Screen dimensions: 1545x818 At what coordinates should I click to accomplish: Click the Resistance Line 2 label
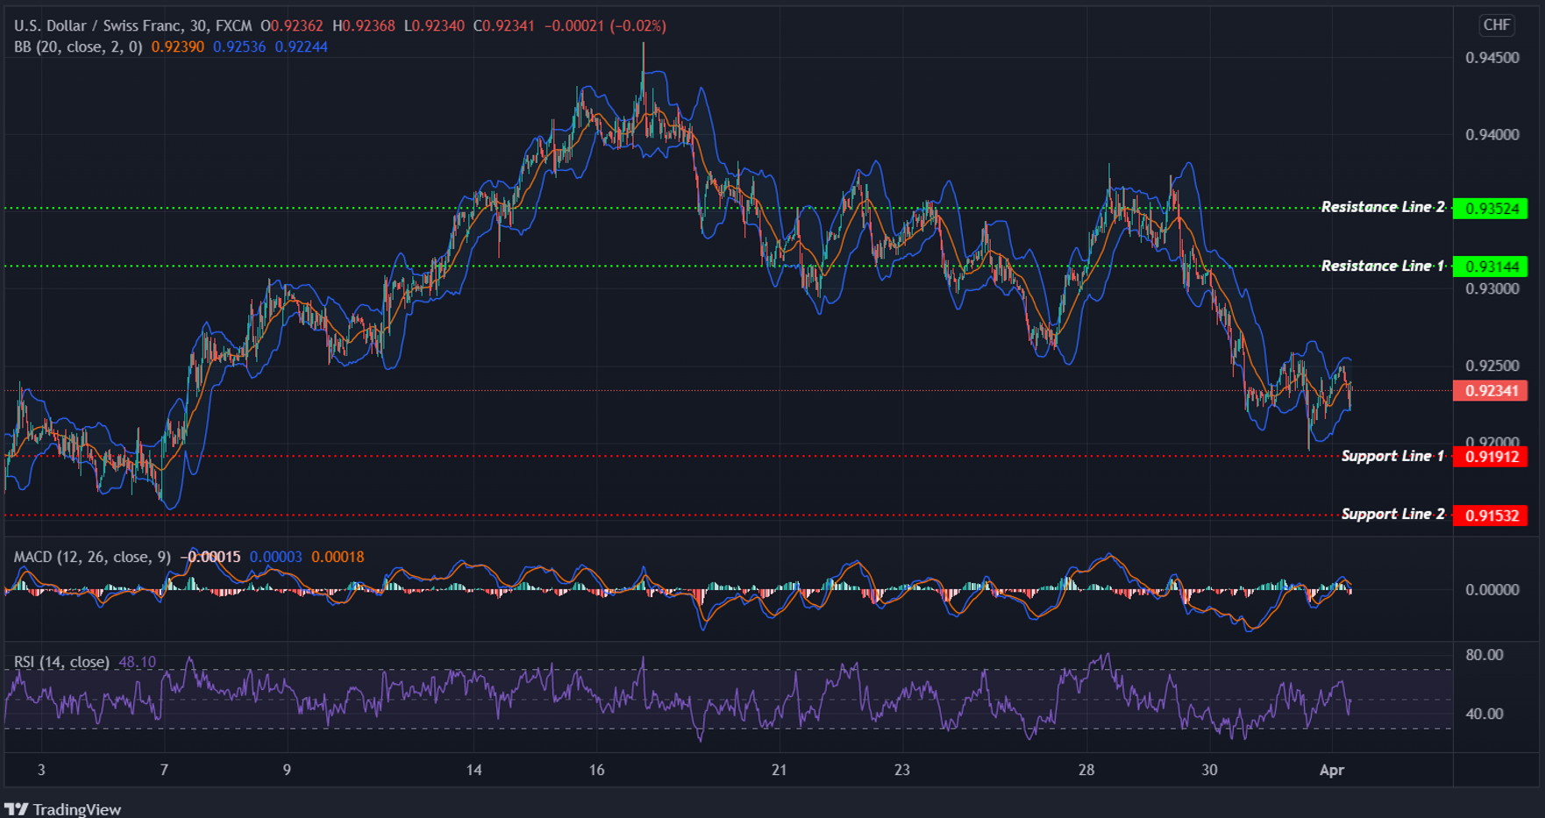click(x=1382, y=207)
